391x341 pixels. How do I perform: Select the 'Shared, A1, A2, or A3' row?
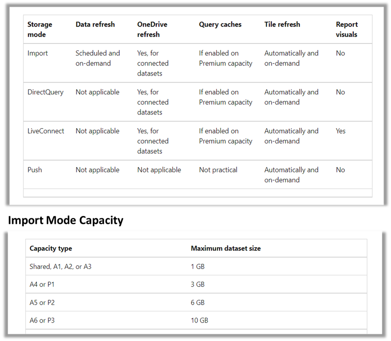click(x=196, y=267)
